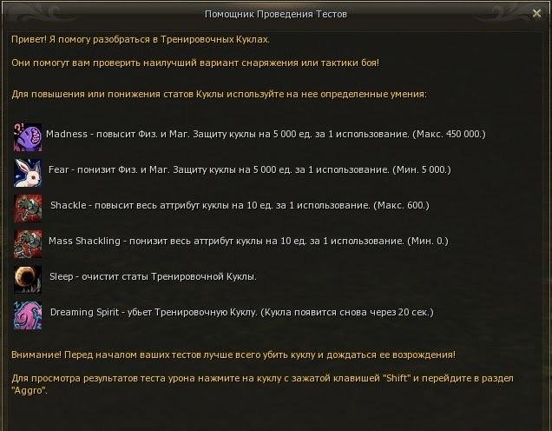Image resolution: width=552 pixels, height=431 pixels.
Task: Click the line starting 'Они помогут вам'
Action: coord(194,63)
